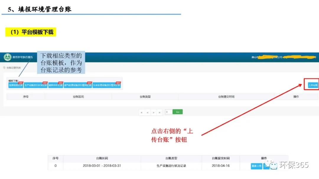Go to previous page using < arrow
This screenshot has width=319, height=179.
click(148, 112)
